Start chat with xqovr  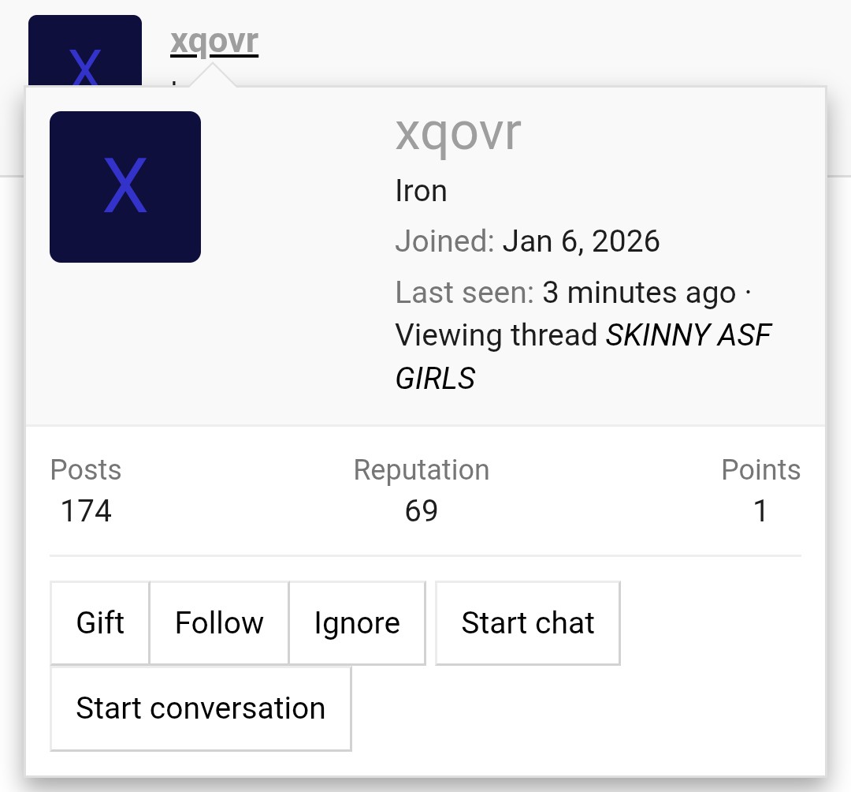[x=527, y=622]
